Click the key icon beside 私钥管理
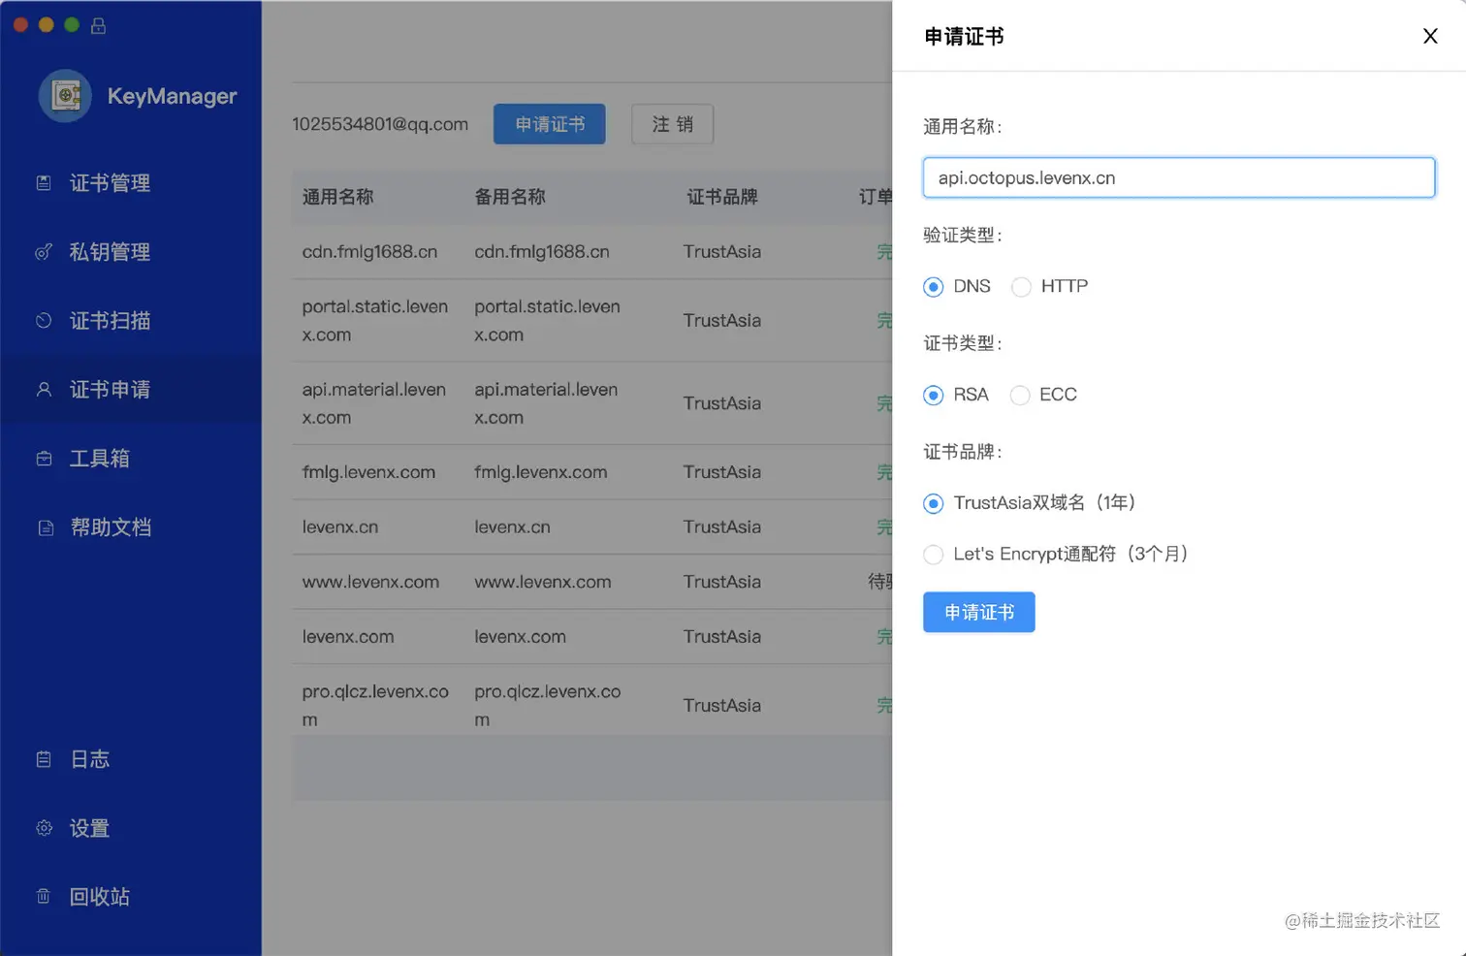This screenshot has width=1466, height=956. click(x=44, y=252)
